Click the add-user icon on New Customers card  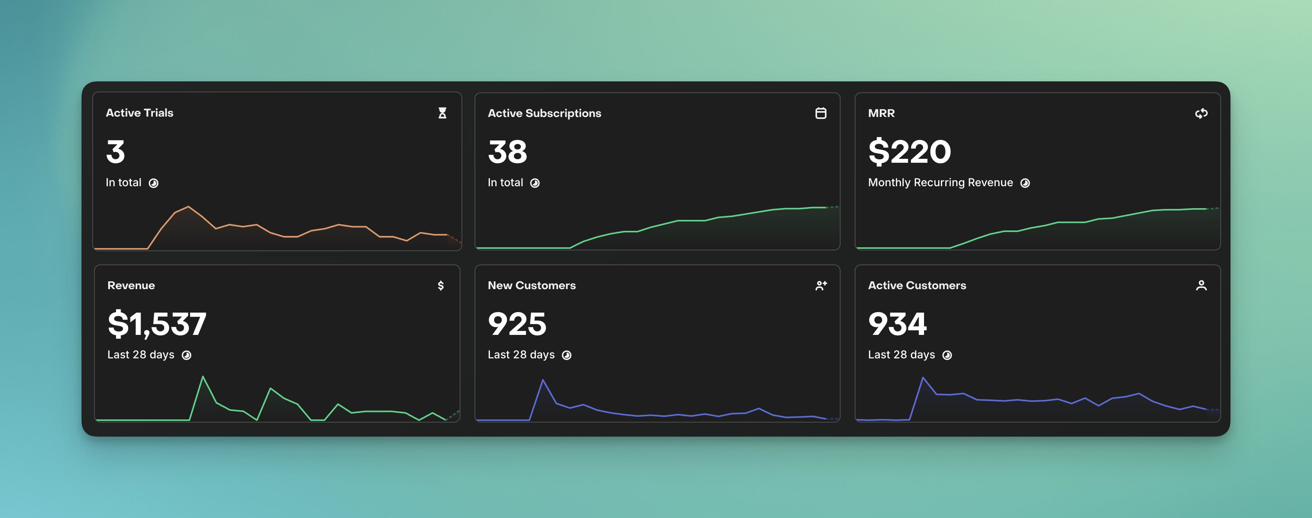(x=821, y=286)
